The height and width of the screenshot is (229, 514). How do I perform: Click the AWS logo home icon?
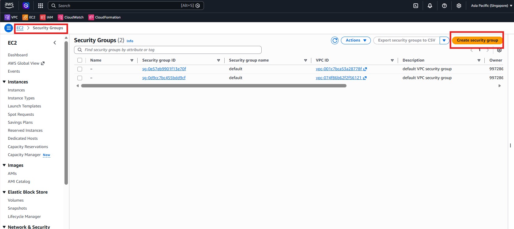tap(9, 5)
